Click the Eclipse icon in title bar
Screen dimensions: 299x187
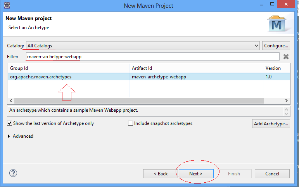click(x=7, y=5)
